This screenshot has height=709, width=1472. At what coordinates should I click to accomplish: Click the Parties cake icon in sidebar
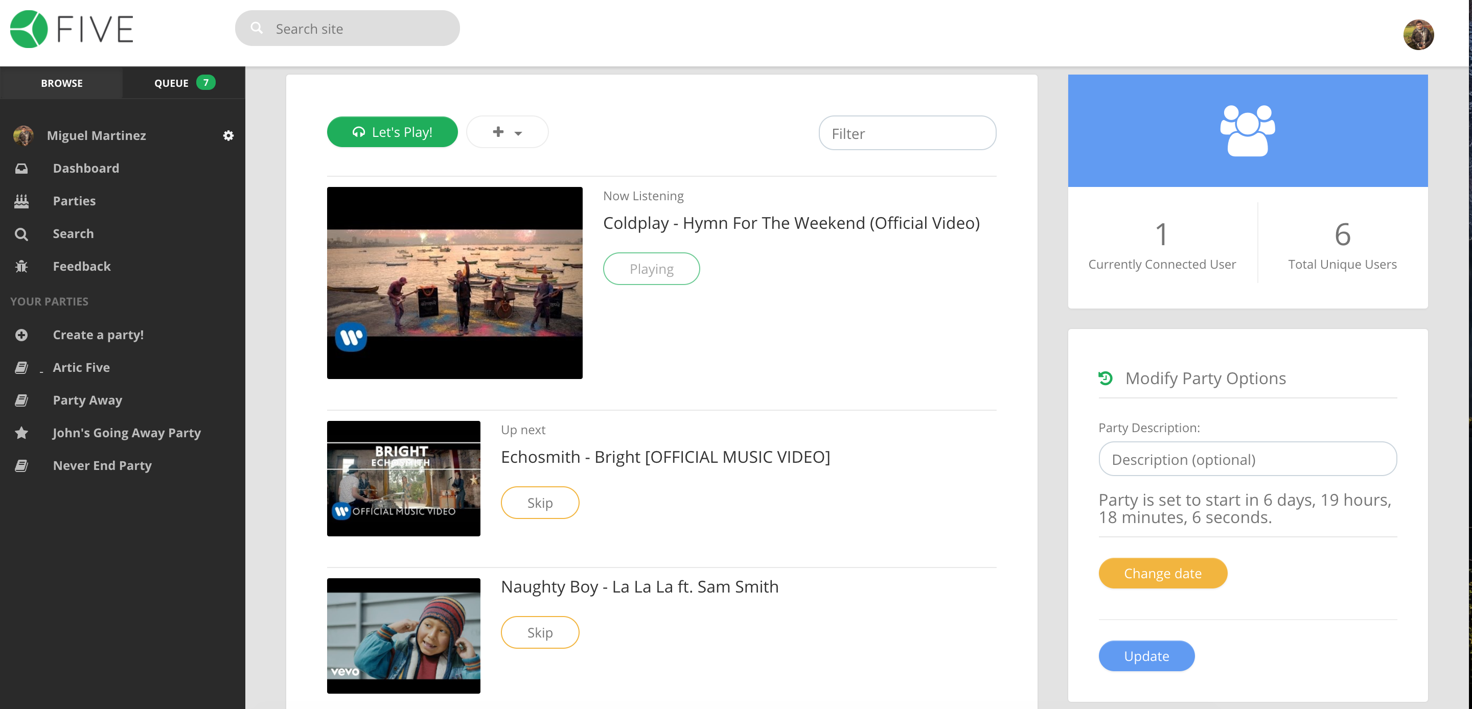(21, 201)
